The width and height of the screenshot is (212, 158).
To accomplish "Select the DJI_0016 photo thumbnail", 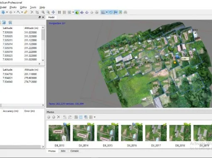I will pyautogui.click(x=132, y=133).
